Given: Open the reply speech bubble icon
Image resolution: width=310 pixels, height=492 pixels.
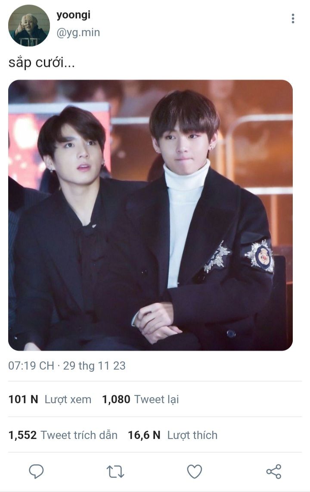Looking at the screenshot, I should 36,471.
